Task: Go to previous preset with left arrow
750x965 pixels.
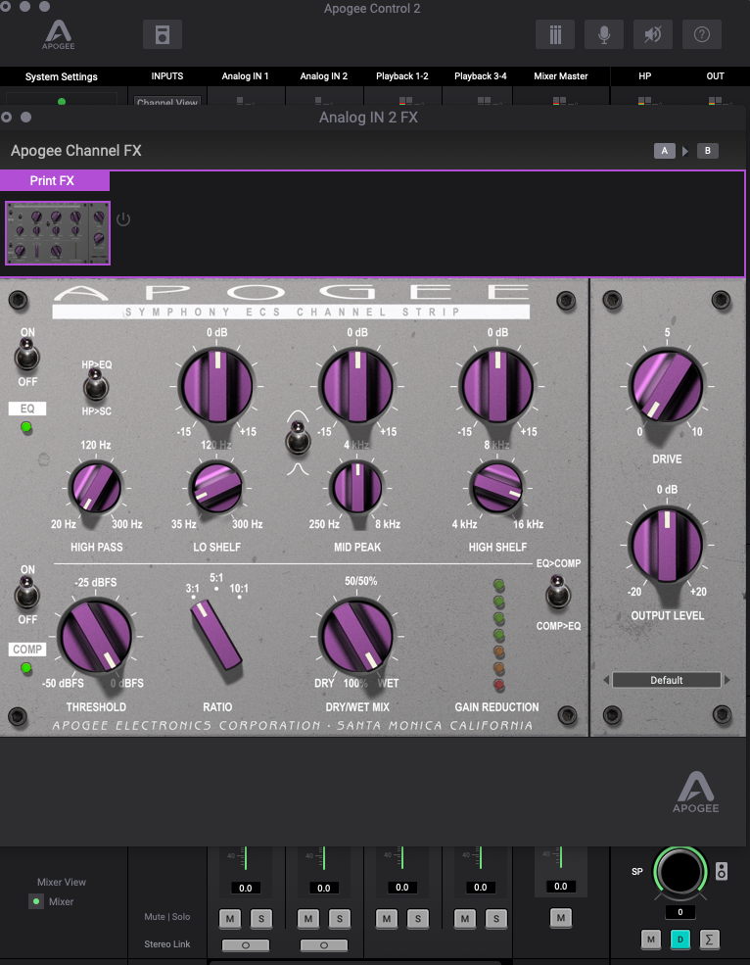Action: (606, 680)
